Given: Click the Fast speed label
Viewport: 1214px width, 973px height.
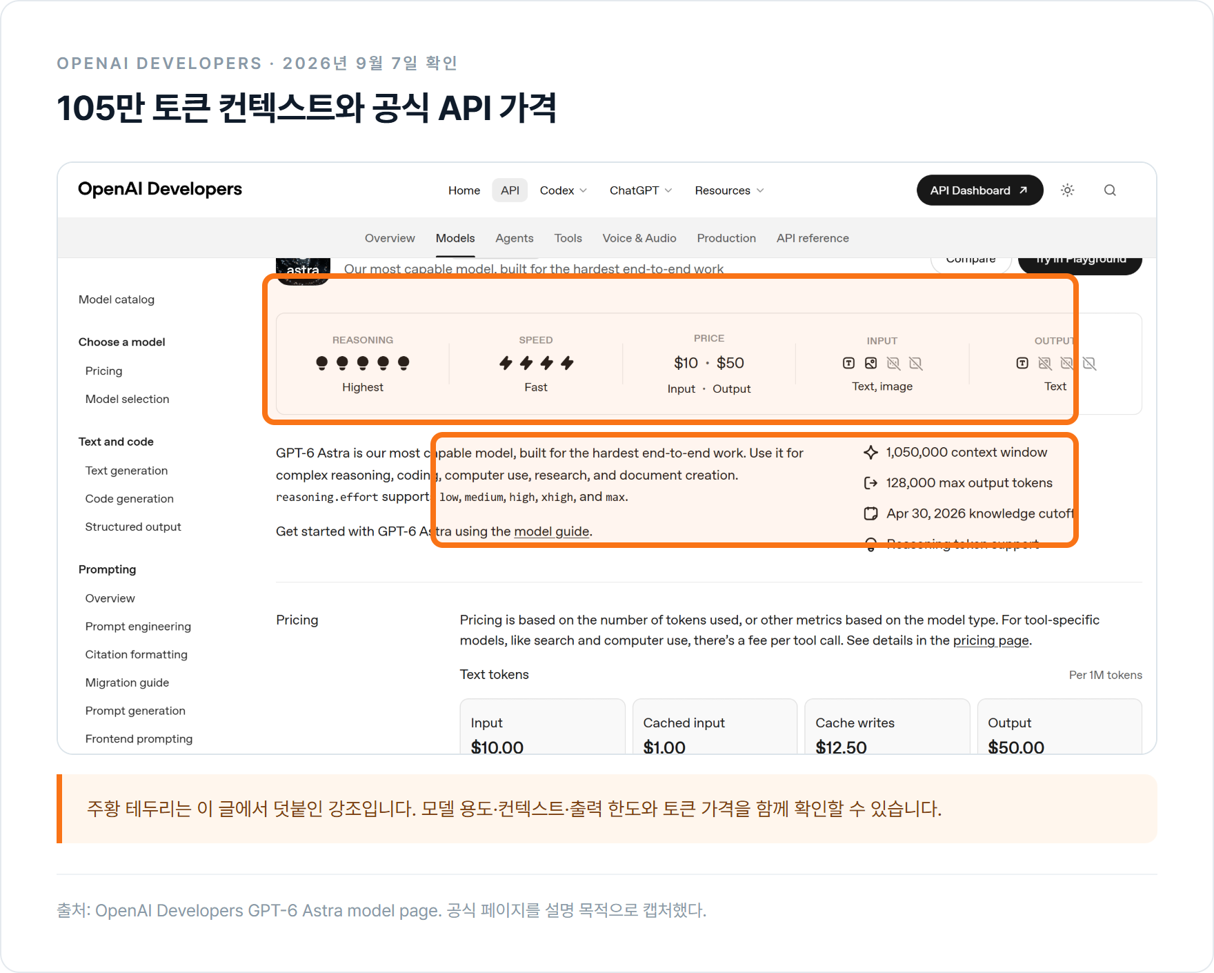Looking at the screenshot, I should pos(536,387).
